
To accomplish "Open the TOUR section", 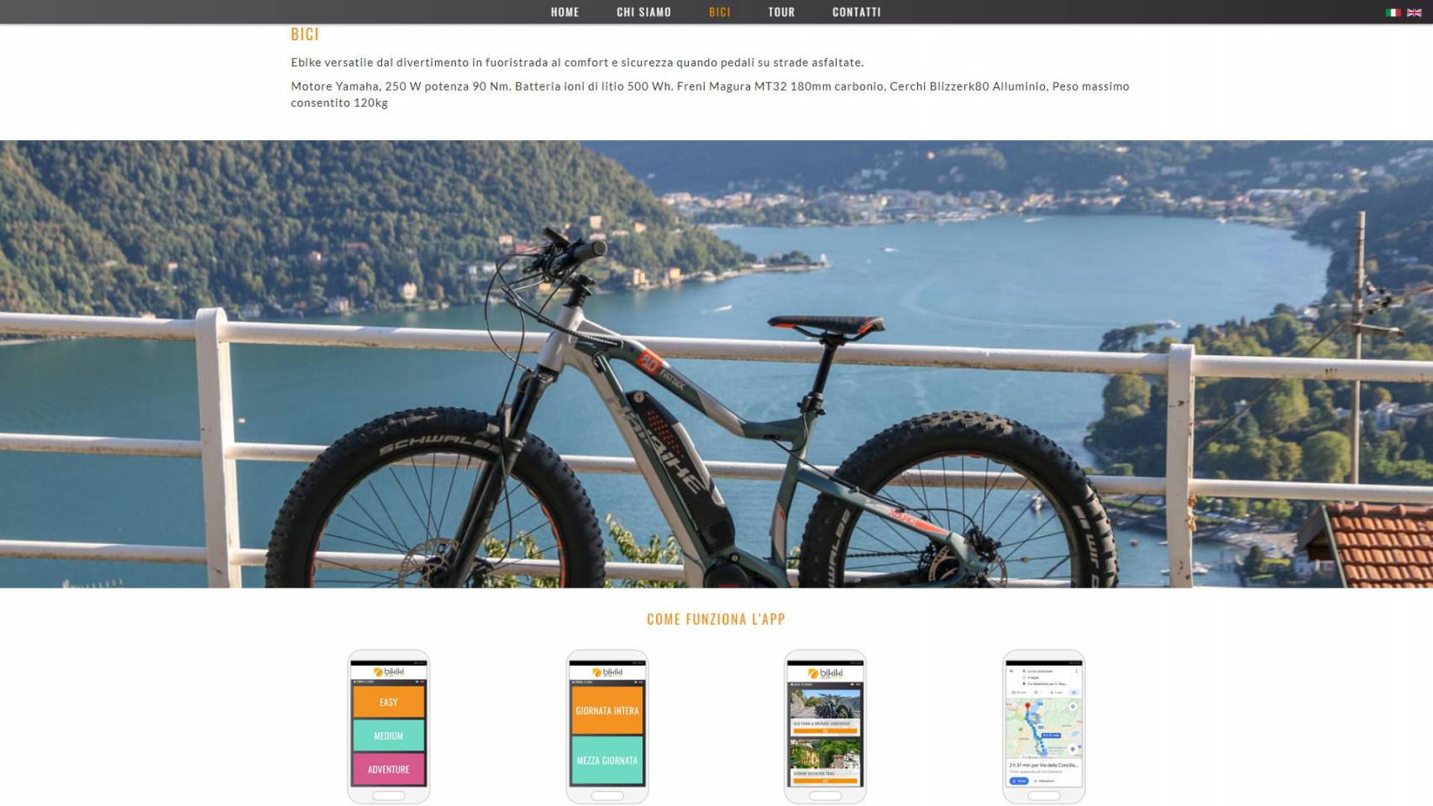I will (781, 12).
